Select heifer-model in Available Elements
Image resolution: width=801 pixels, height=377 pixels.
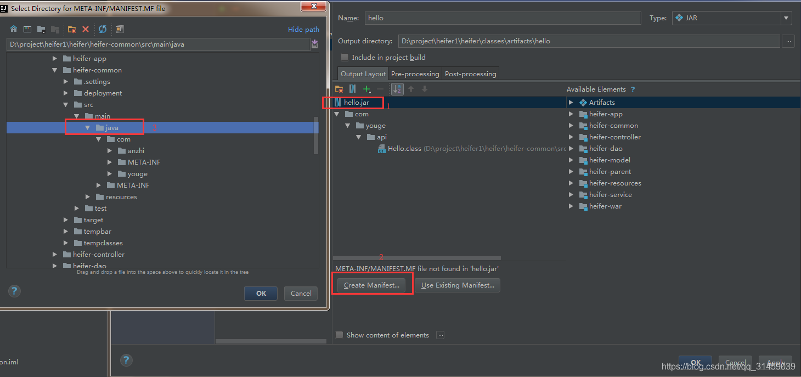click(x=609, y=160)
